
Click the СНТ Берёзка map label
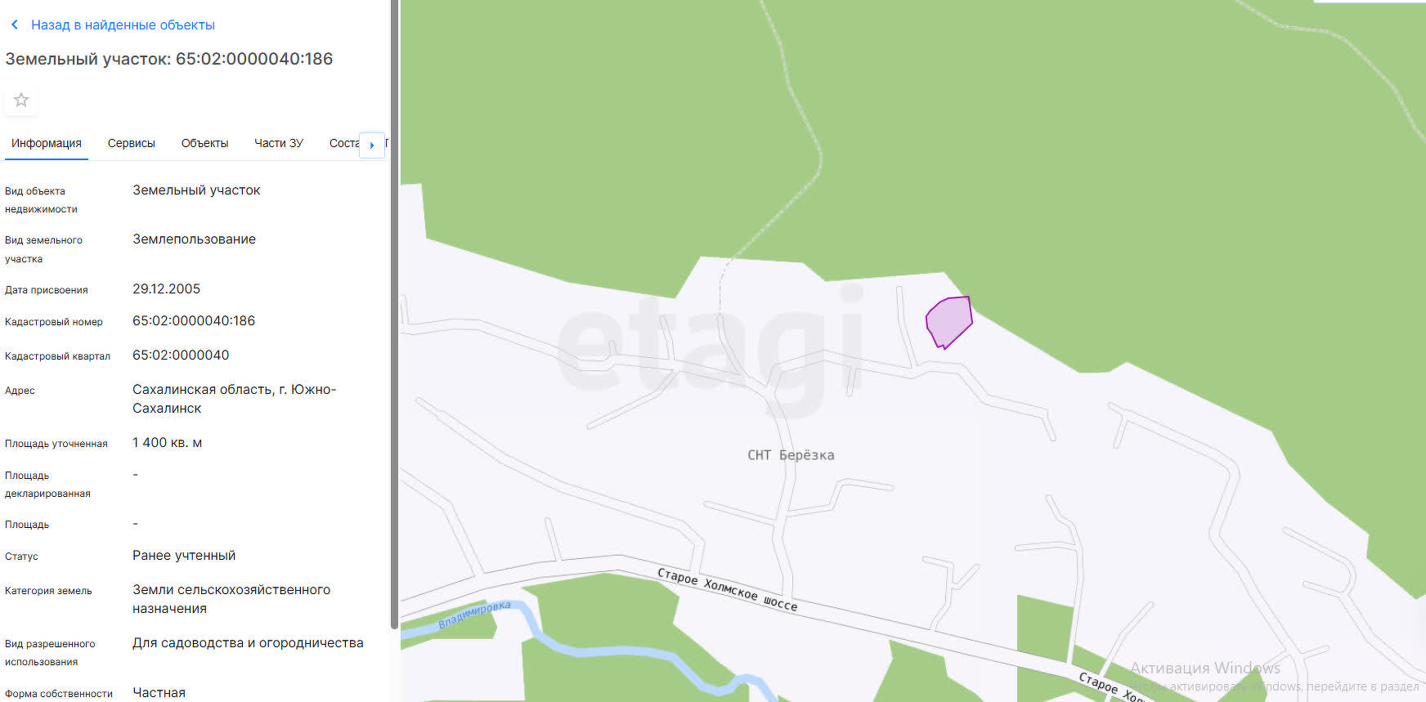tap(791, 455)
